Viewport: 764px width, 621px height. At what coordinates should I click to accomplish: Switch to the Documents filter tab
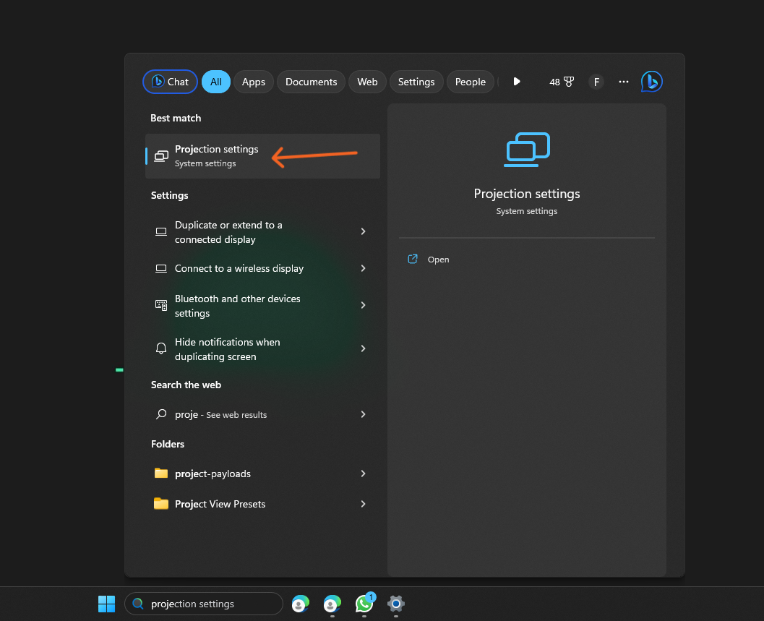[x=311, y=82]
